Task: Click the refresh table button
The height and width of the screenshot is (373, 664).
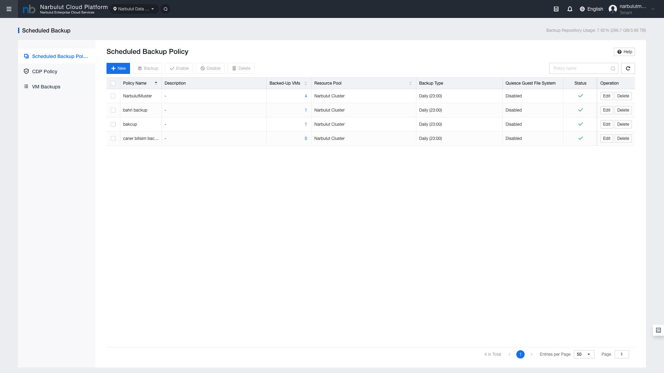Action: (628, 68)
